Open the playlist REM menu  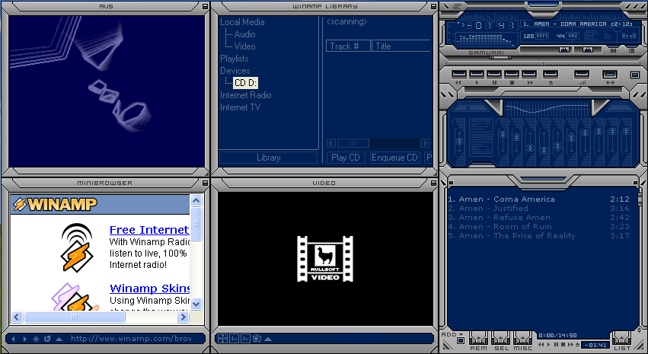pyautogui.click(x=478, y=342)
